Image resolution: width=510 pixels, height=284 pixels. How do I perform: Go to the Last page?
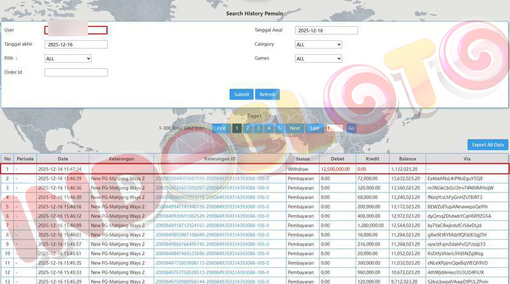[314, 128]
